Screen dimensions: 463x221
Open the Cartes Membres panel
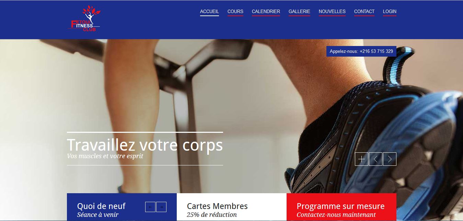[x=232, y=207]
